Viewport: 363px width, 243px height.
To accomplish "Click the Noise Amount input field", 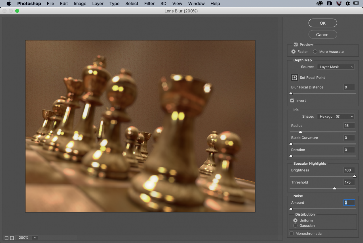I will [349, 203].
